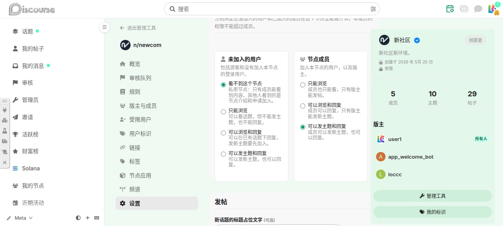
Task: Click app_welcome_bot's orange avatar
Action: [x=380, y=157]
